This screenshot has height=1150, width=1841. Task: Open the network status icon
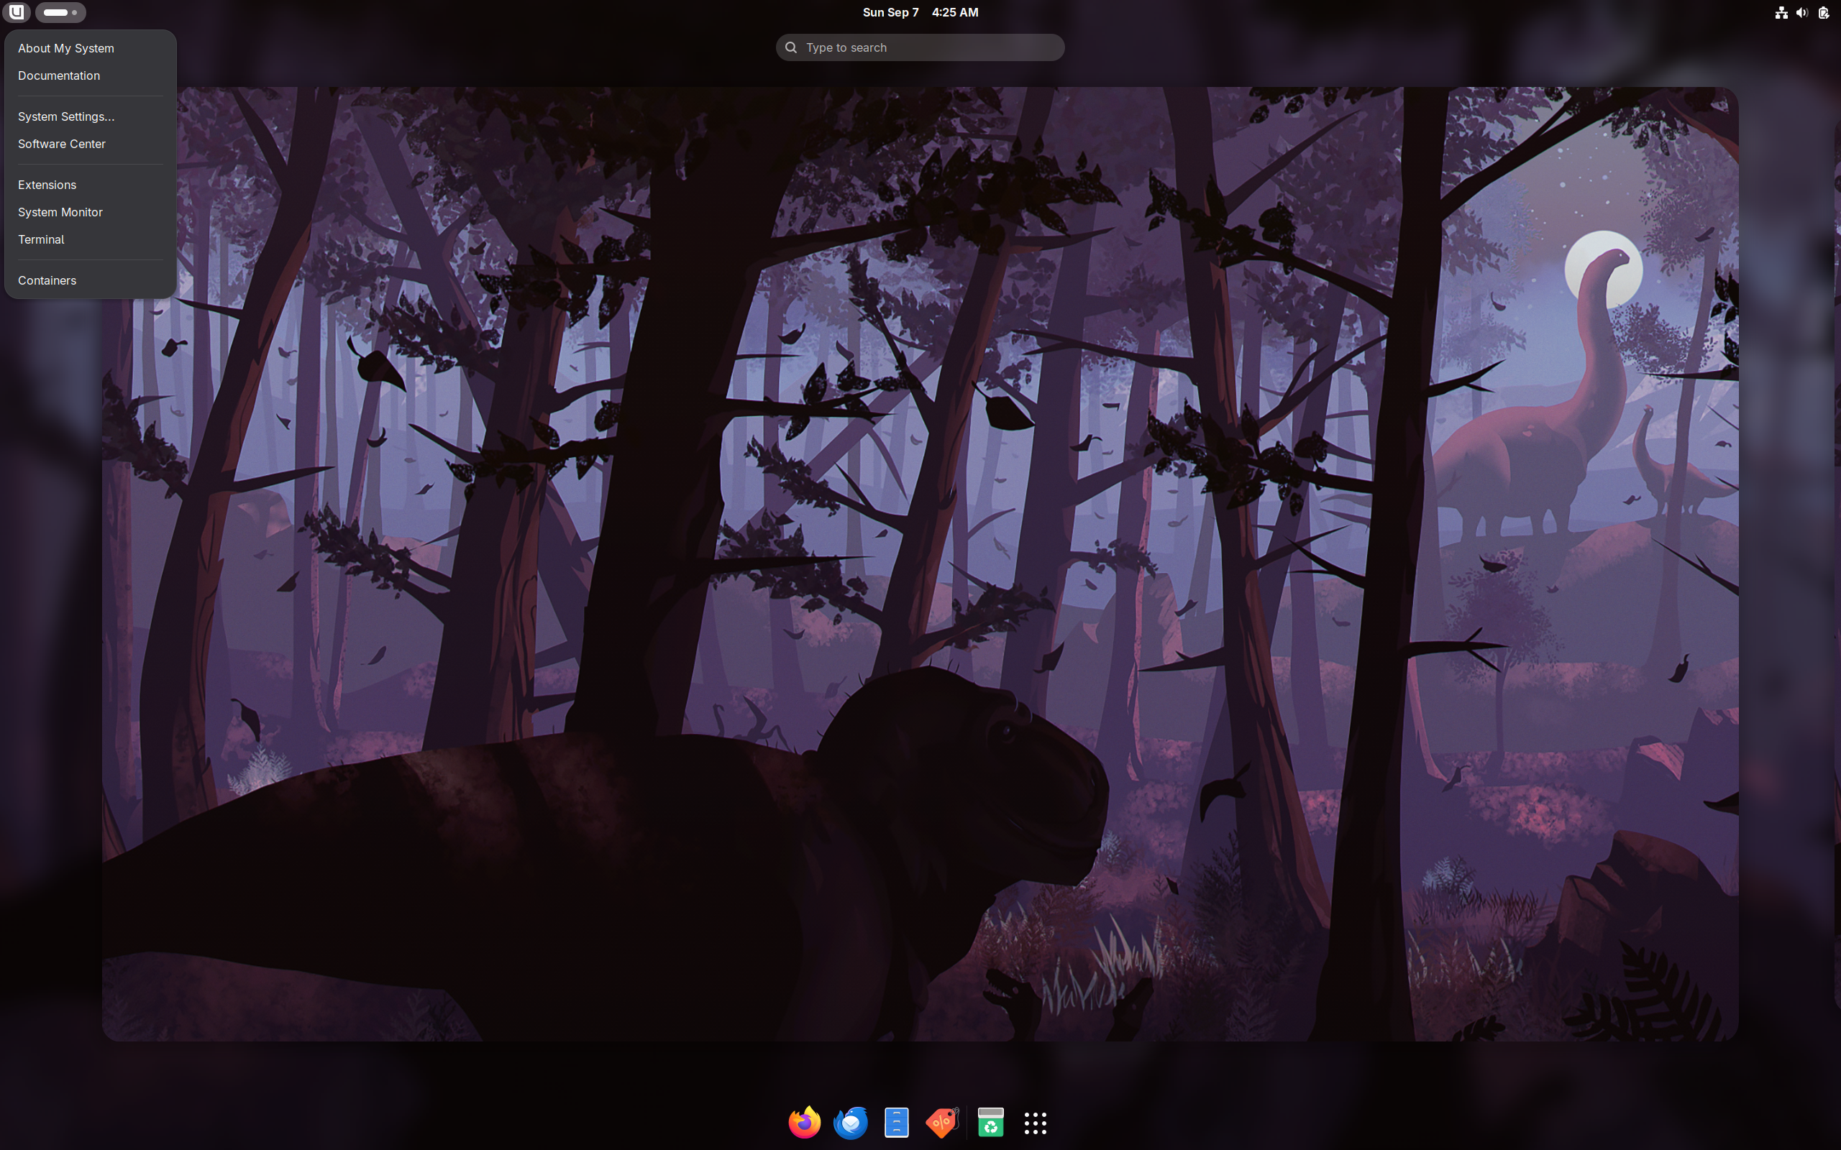pyautogui.click(x=1781, y=12)
